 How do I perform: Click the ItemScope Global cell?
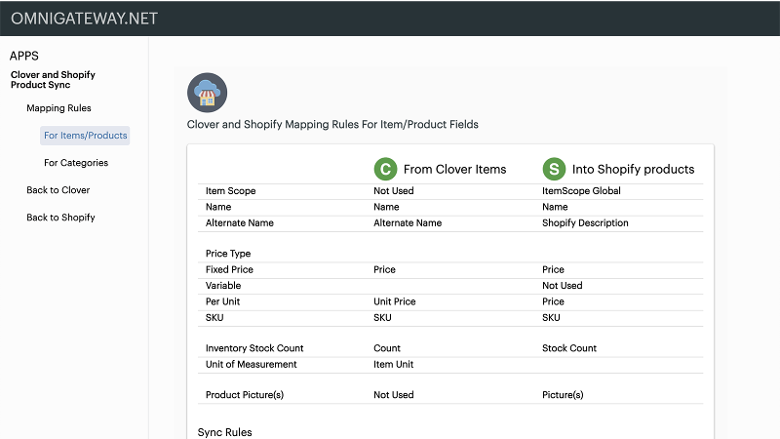(581, 191)
